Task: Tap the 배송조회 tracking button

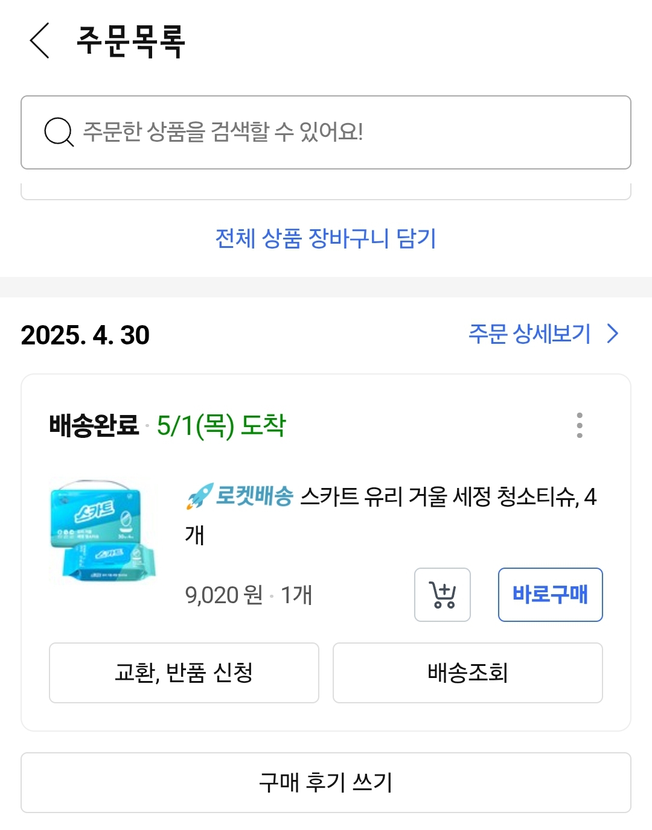Action: pos(467,673)
